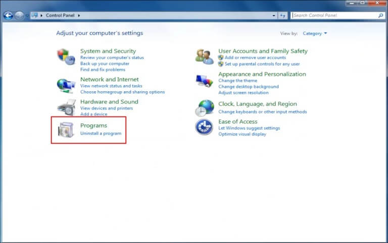388x243 pixels.
Task: Click the Appearance and Personalization monitor icon
Action: [204, 81]
